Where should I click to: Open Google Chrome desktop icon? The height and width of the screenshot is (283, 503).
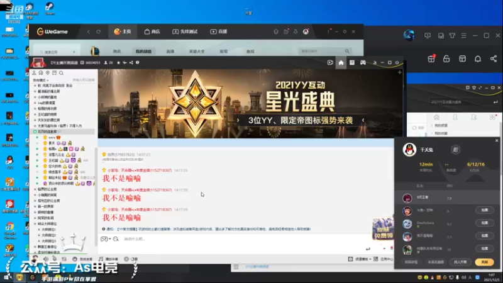pyautogui.click(x=9, y=231)
